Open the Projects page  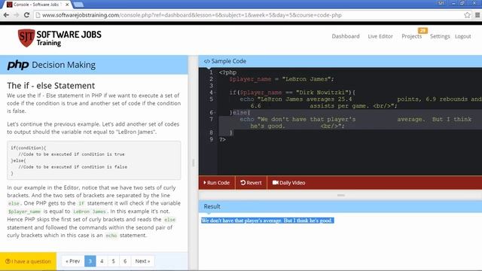(411, 36)
